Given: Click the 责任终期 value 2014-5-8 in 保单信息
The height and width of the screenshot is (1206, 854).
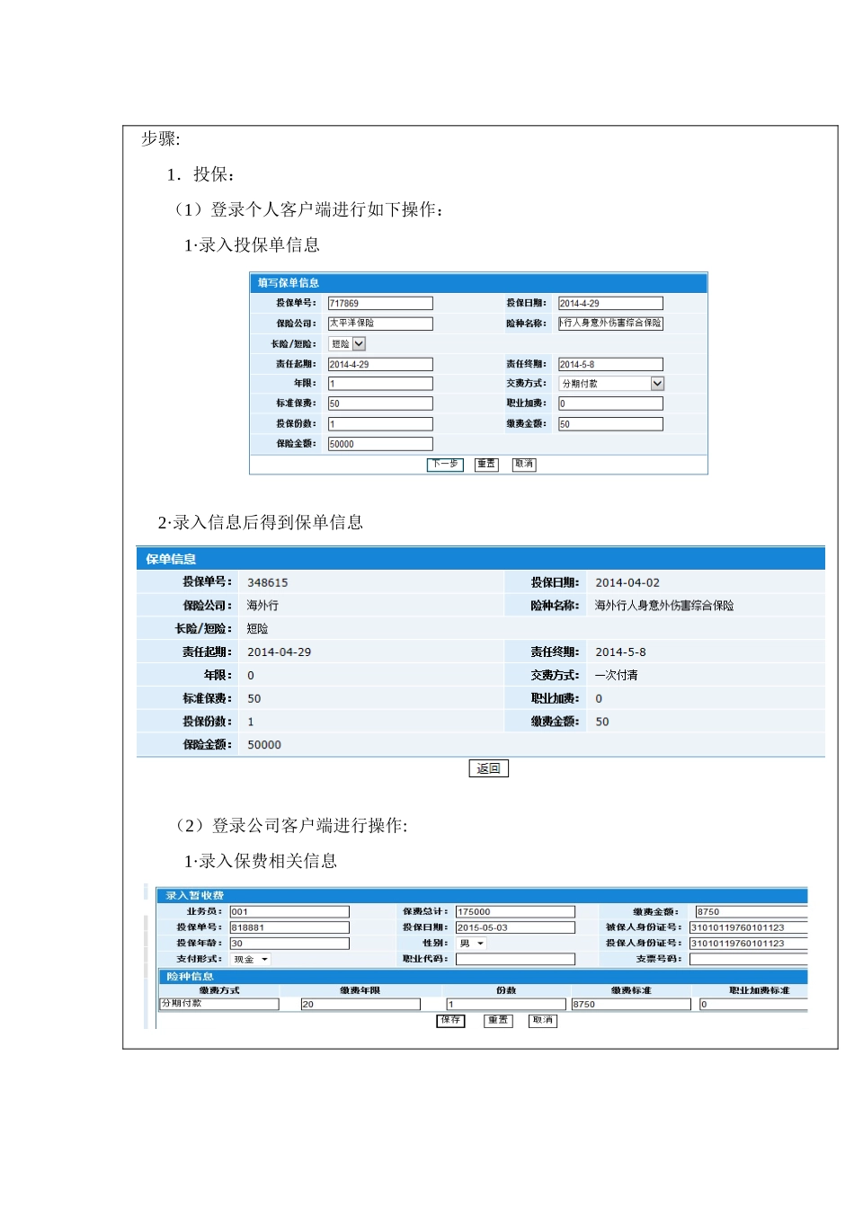Looking at the screenshot, I should click(620, 652).
